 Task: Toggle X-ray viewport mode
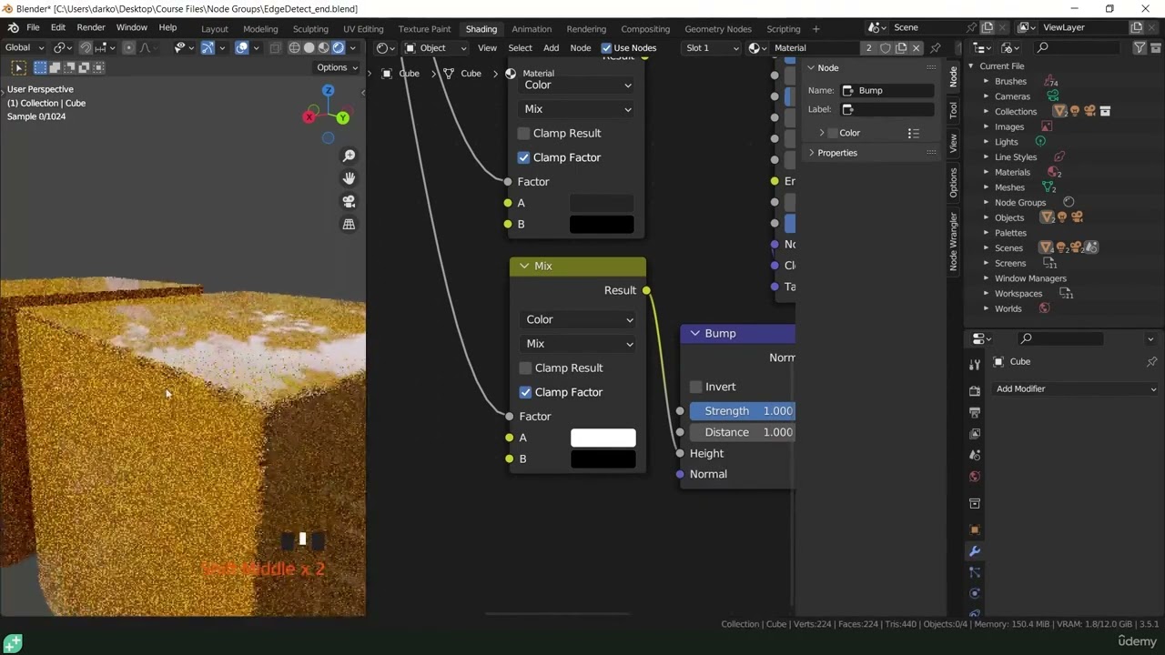(275, 47)
